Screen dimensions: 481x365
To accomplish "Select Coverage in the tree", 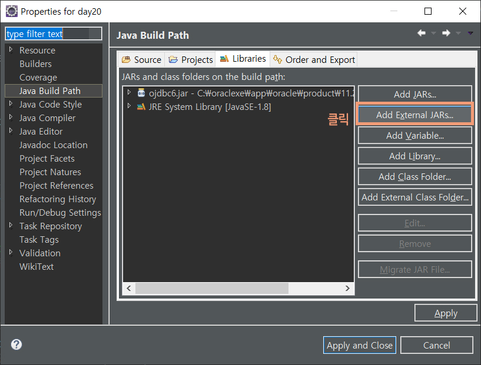I will point(38,77).
